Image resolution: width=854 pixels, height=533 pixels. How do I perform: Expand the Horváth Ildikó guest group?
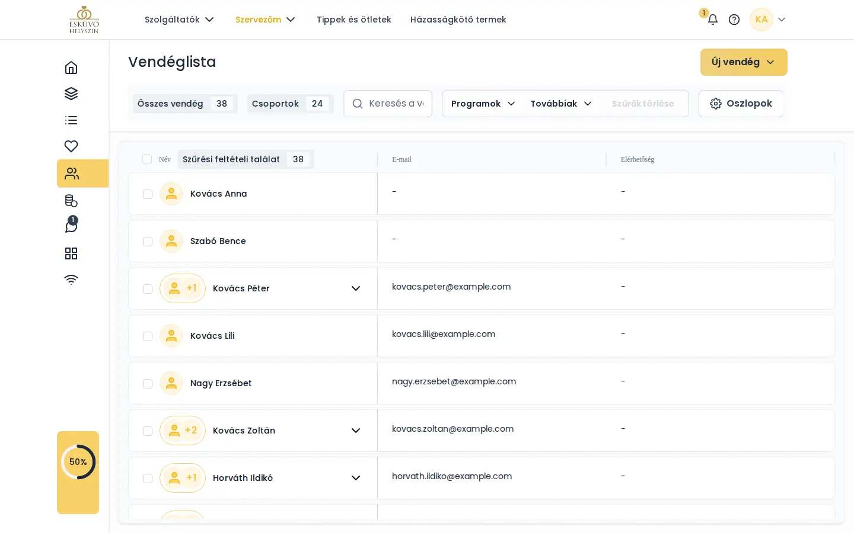tap(356, 478)
